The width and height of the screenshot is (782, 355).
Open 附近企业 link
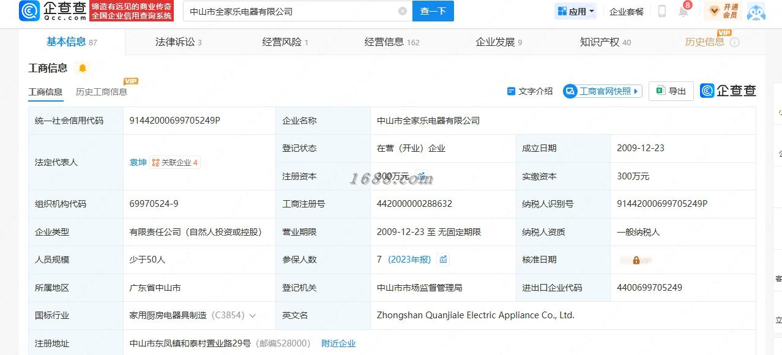338,343
